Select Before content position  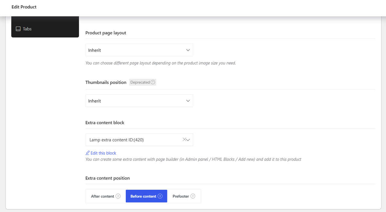tap(146, 196)
